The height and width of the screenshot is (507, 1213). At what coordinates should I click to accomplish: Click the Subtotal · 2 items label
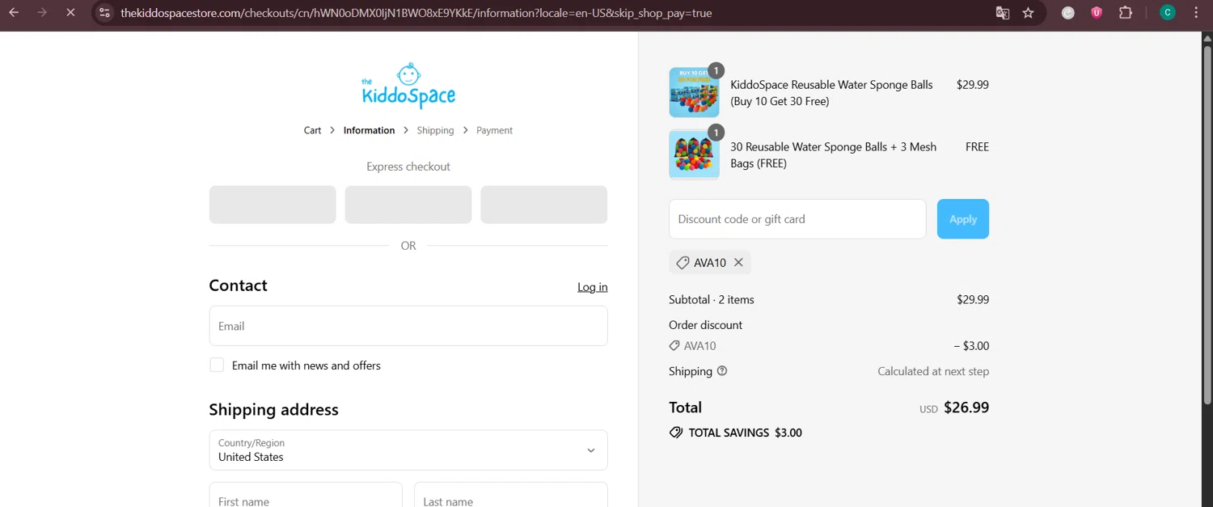click(x=712, y=299)
